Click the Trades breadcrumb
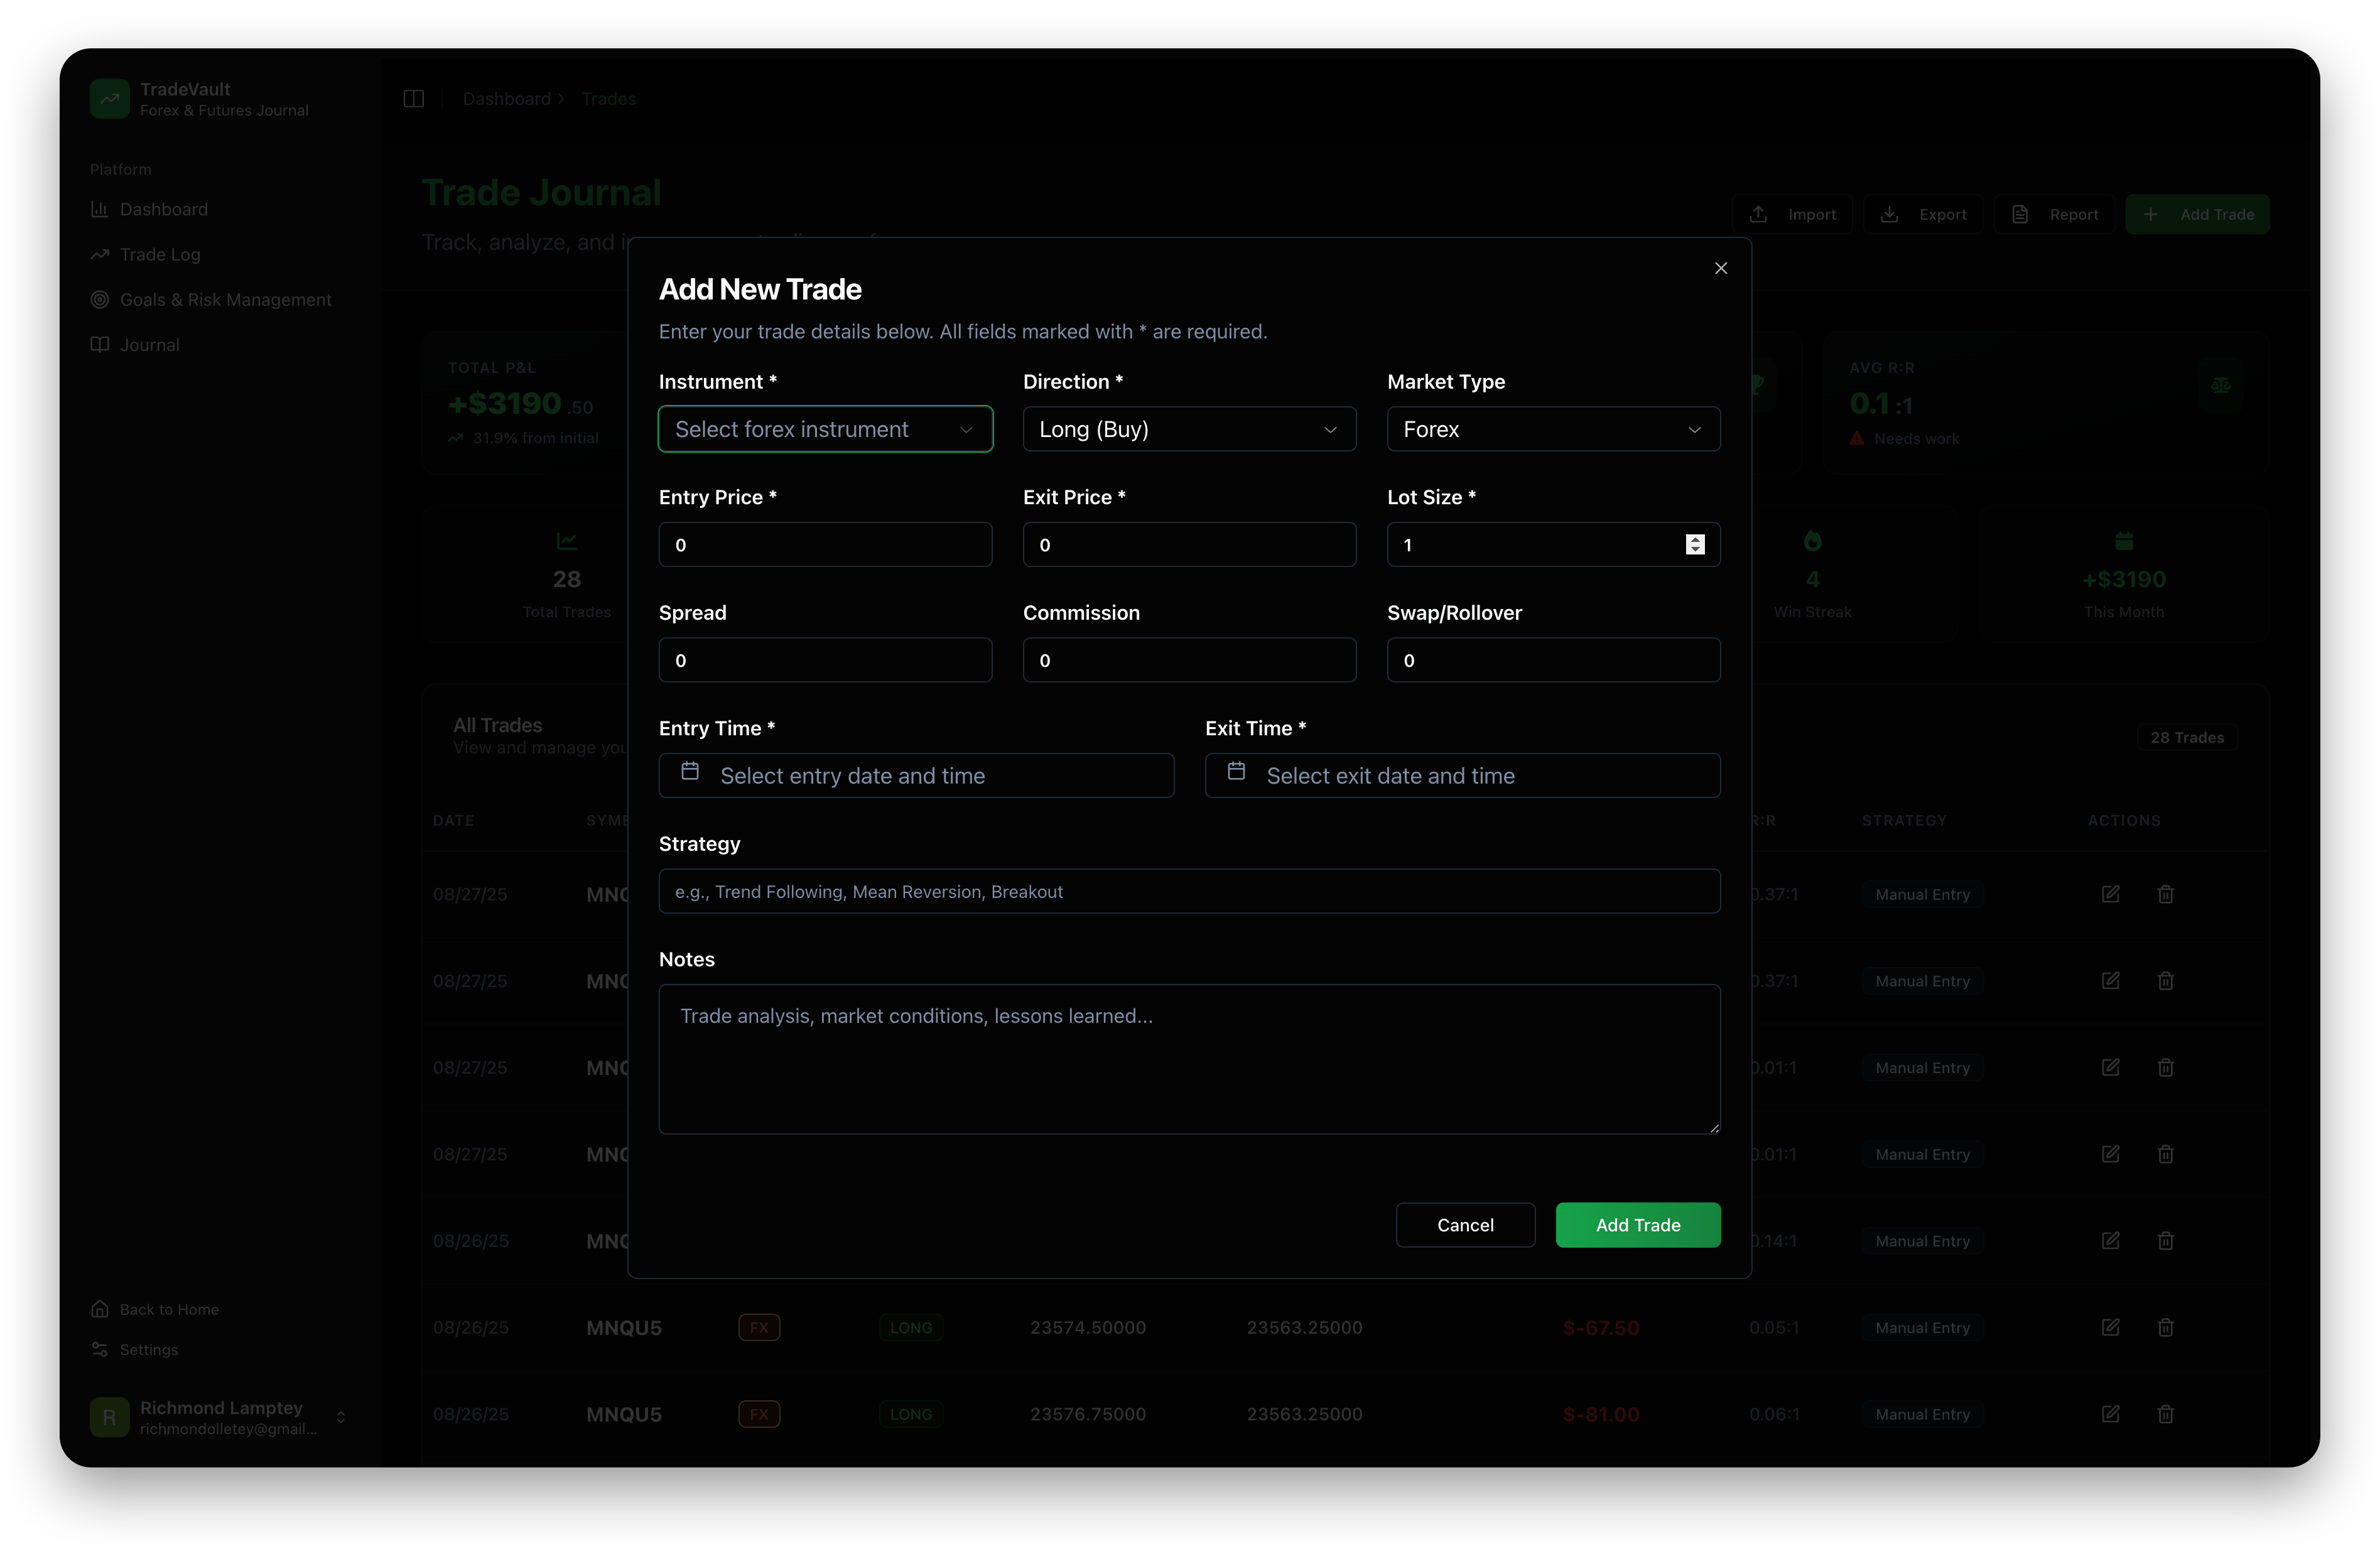 608,99
